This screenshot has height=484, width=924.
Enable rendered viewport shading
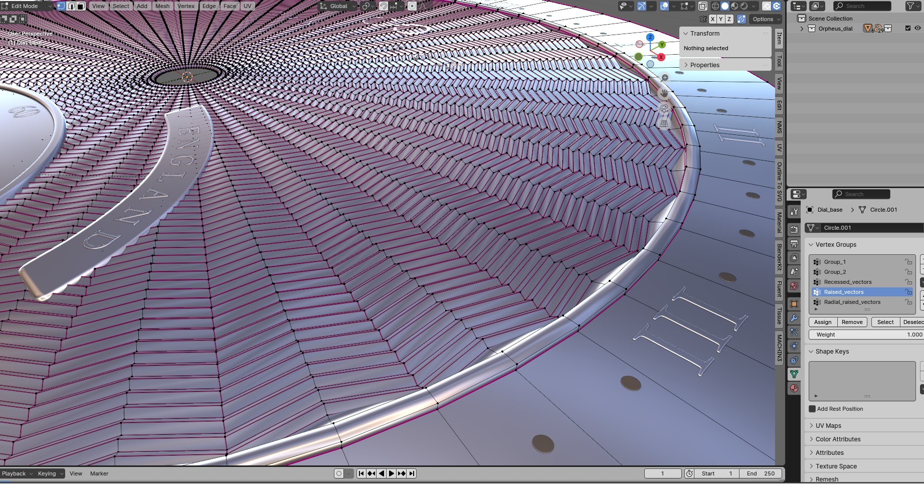tap(745, 6)
